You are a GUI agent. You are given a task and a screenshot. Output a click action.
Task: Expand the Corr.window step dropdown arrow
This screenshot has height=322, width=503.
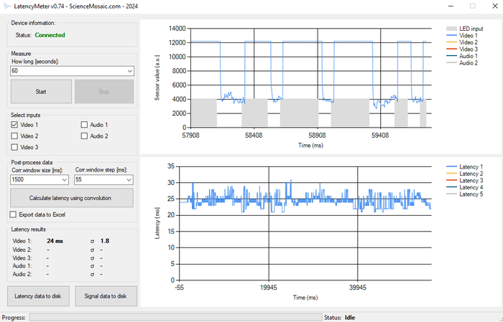click(x=129, y=180)
